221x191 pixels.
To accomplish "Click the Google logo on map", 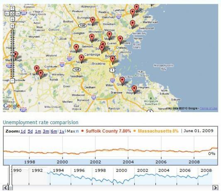I will [11, 106].
